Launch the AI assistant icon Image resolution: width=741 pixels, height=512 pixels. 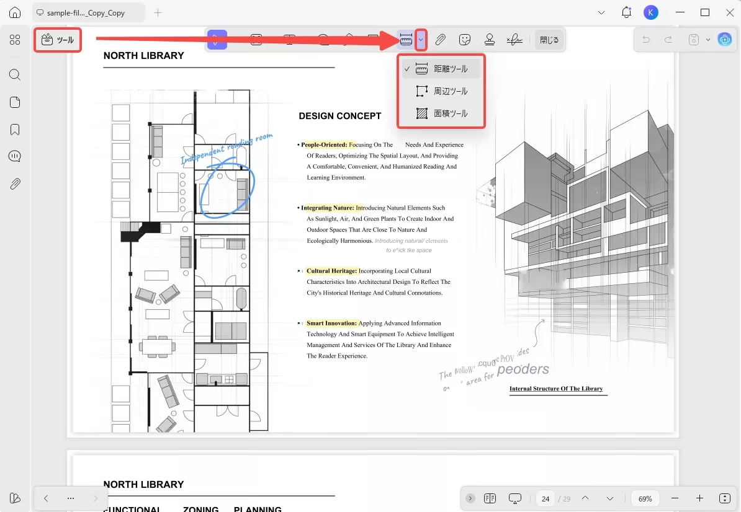pos(724,40)
